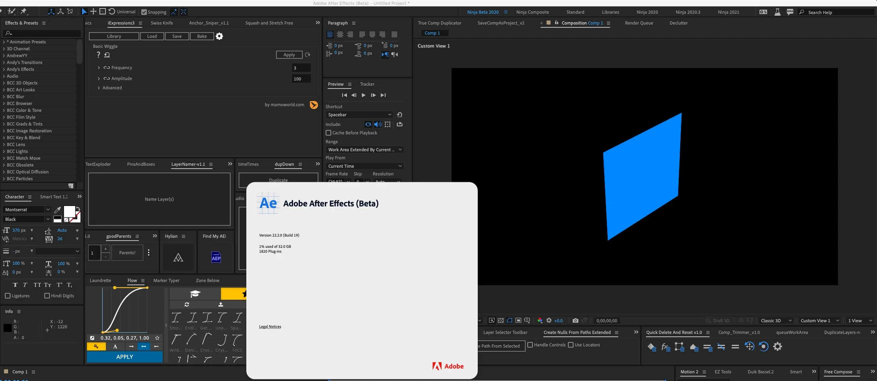Enable Hindi Digits checkbox
The width and height of the screenshot is (877, 381).
coord(47,296)
